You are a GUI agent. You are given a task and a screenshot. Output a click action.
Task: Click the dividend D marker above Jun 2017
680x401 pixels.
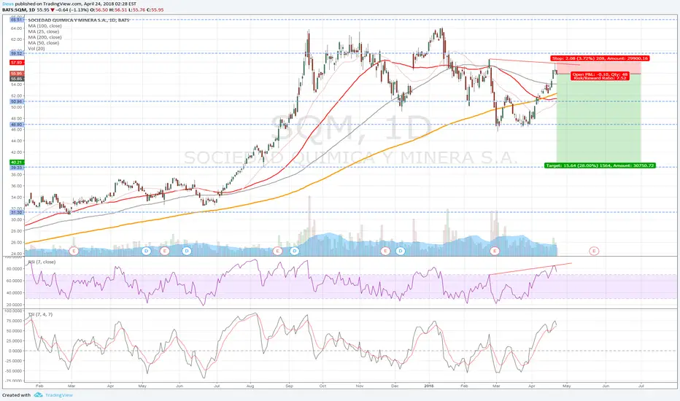tap(187, 251)
